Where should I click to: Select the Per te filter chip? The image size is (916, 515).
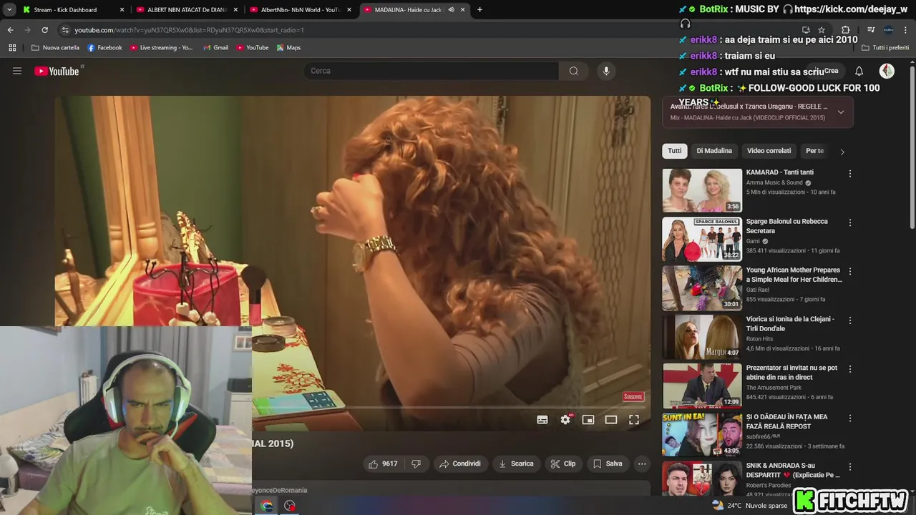814,151
